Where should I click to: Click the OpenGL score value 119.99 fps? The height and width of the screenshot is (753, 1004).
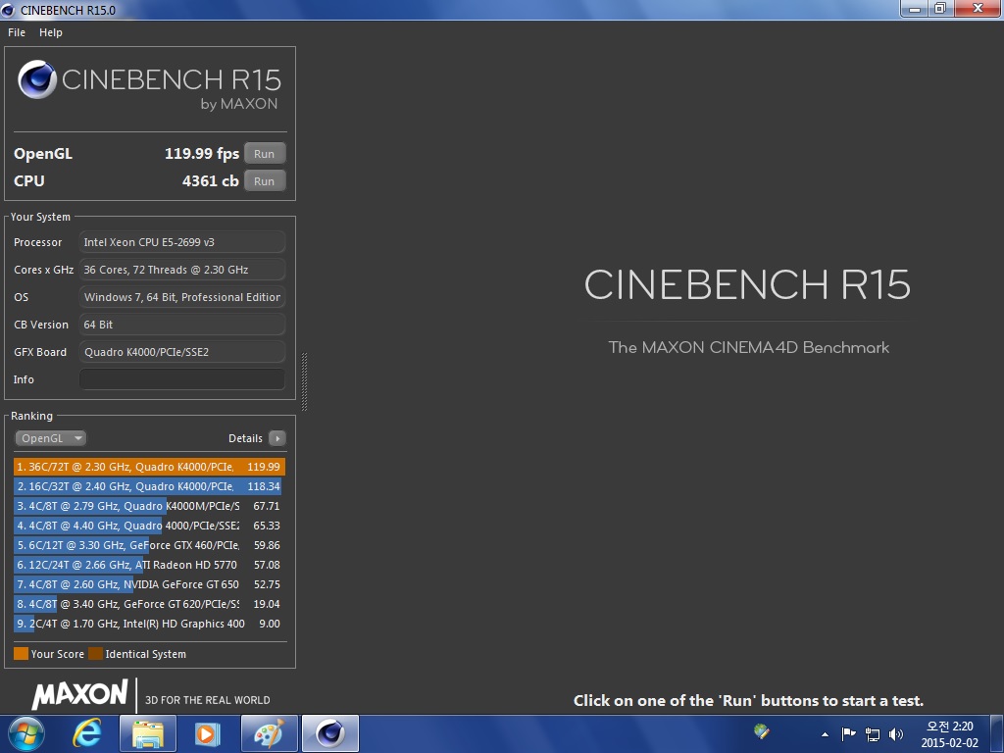click(x=202, y=154)
